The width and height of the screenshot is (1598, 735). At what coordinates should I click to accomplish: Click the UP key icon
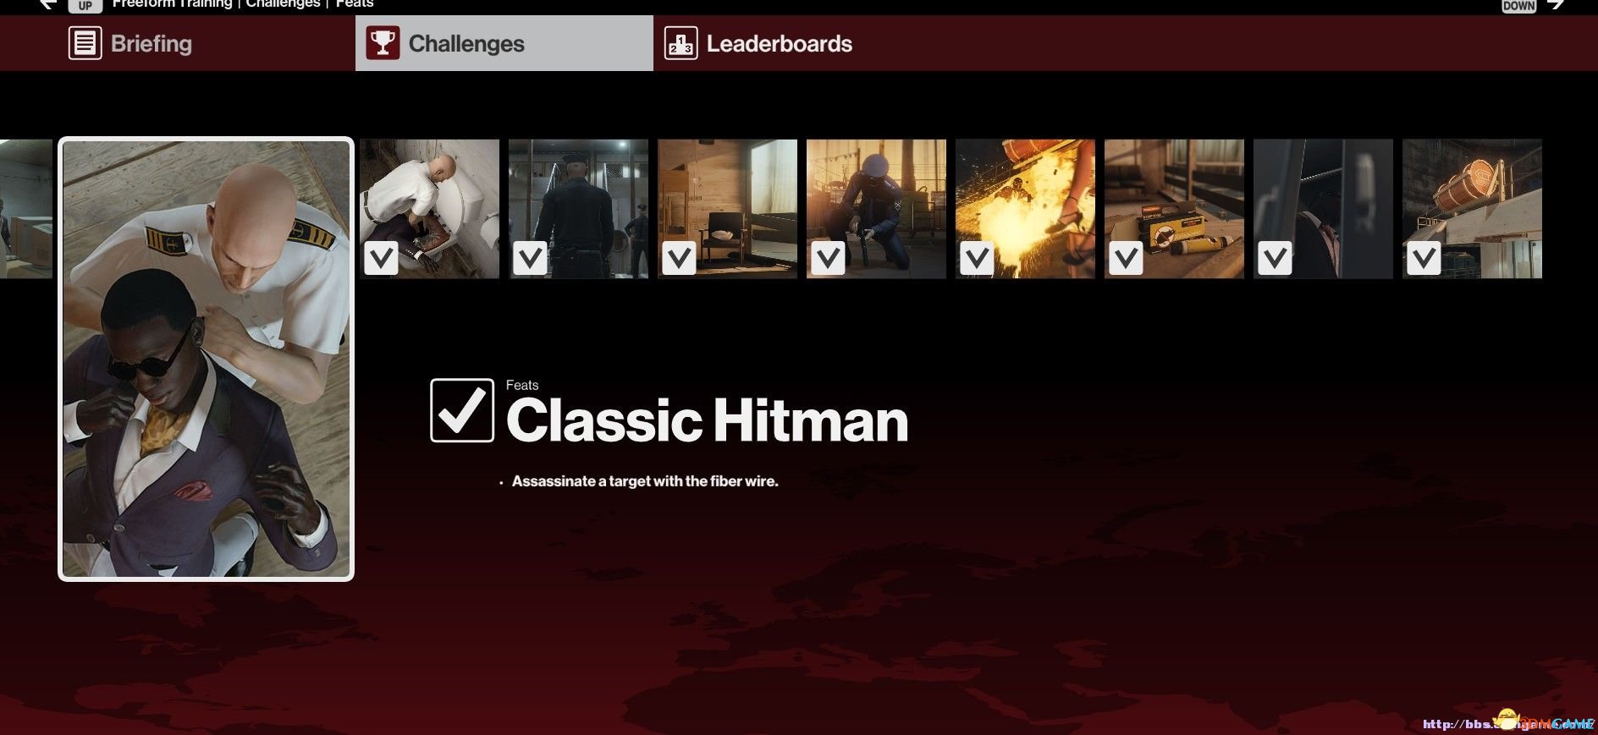(x=85, y=5)
